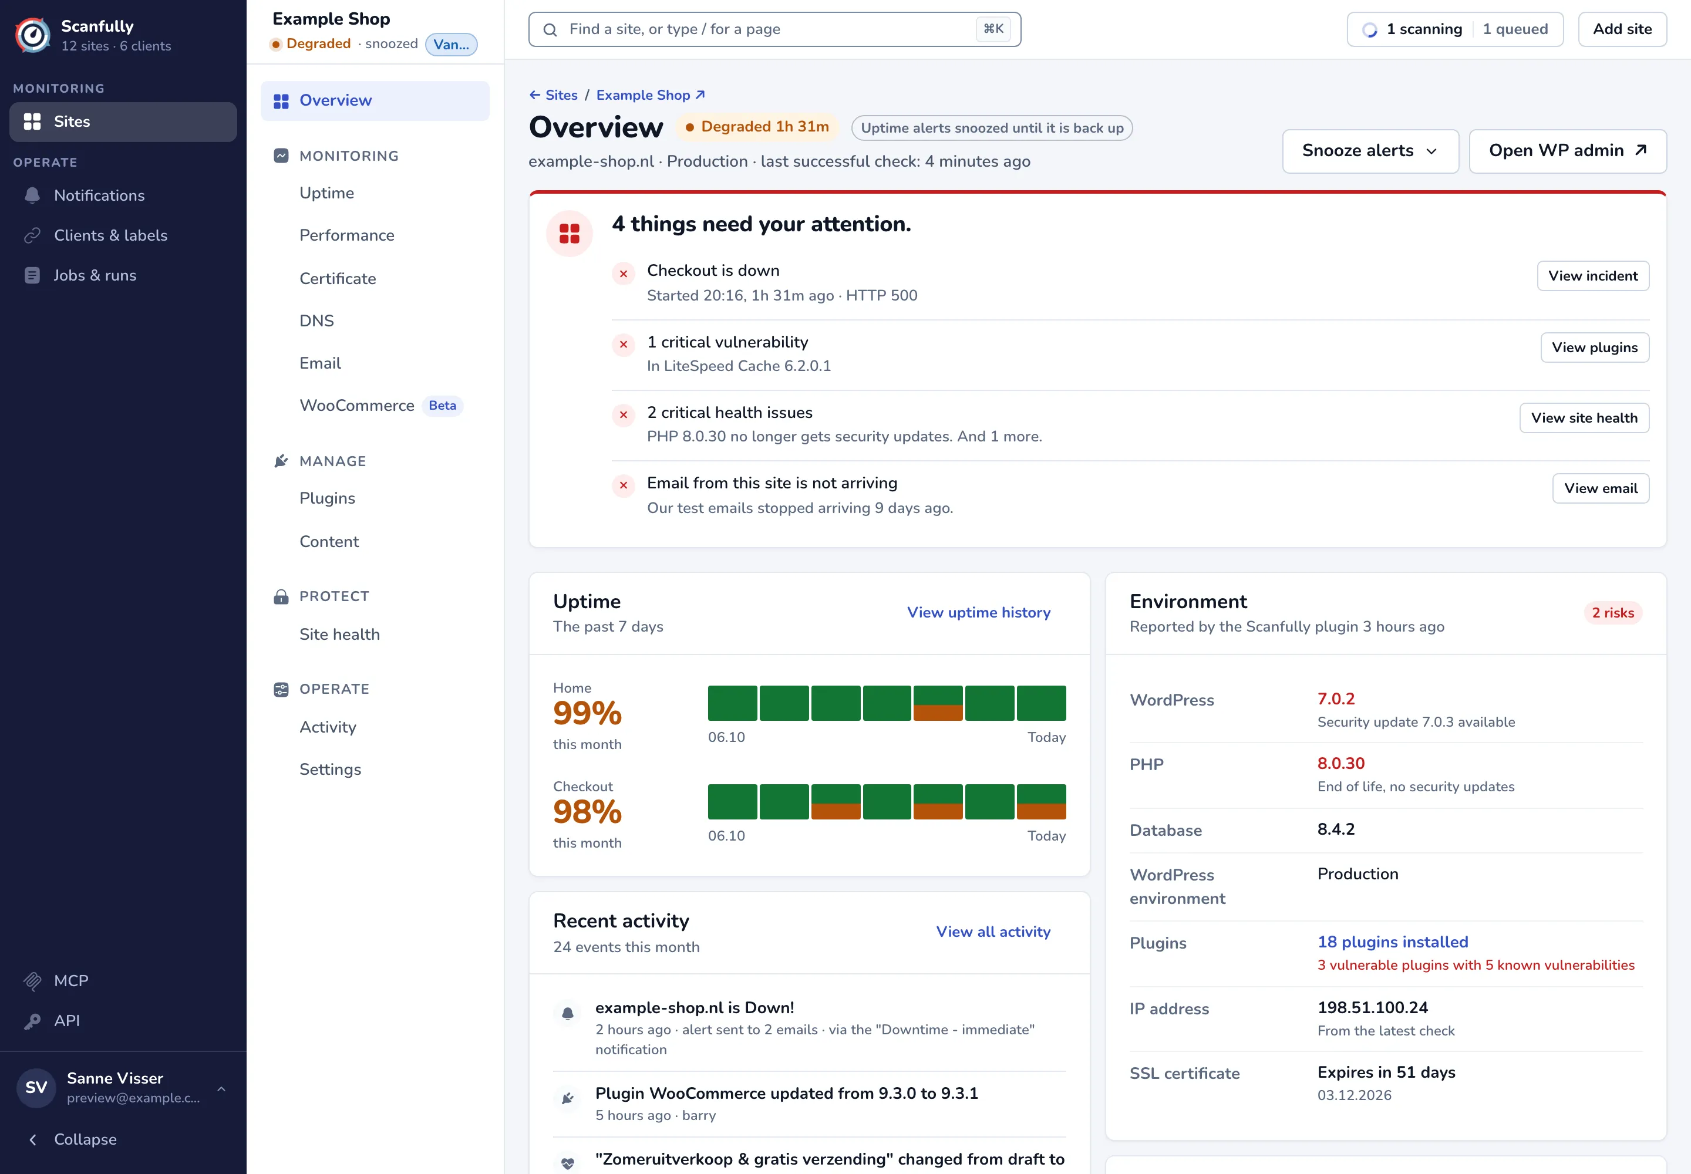The width and height of the screenshot is (1691, 1174).
Task: Expand the Sanne Visser account menu
Action: pos(123,1087)
